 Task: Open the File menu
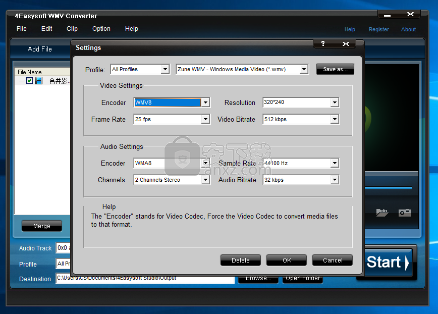[22, 29]
